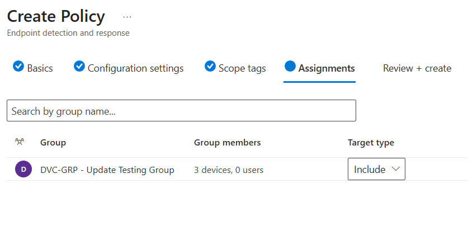Open the Scope tags tab
The width and height of the screenshot is (468, 230).
point(242,68)
